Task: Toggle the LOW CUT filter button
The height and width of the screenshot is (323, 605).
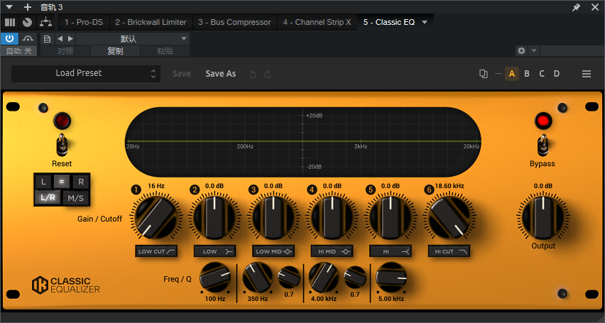Action: (156, 251)
